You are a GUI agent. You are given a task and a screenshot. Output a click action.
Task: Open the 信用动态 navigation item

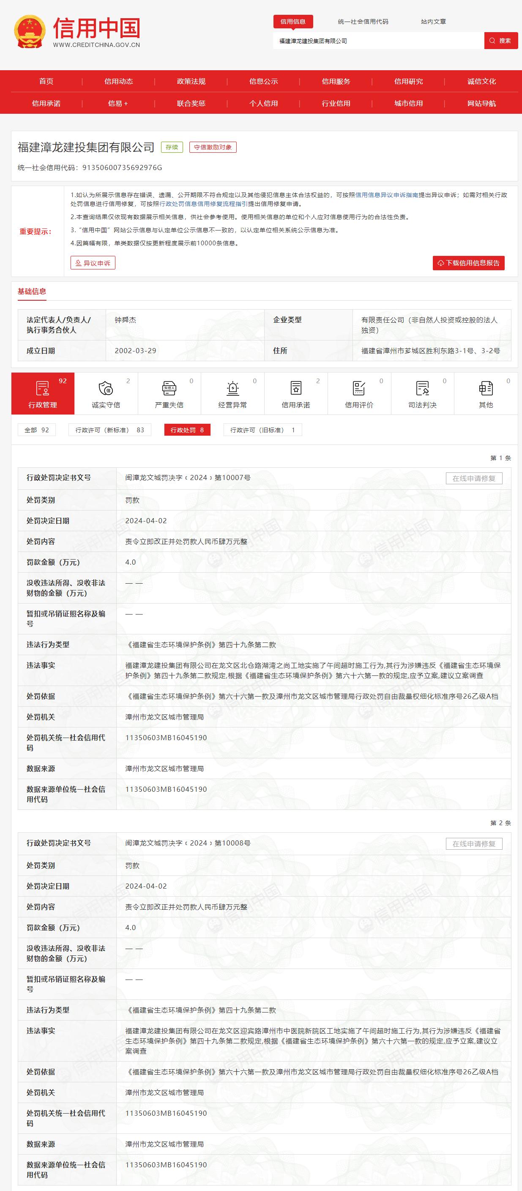(x=119, y=81)
